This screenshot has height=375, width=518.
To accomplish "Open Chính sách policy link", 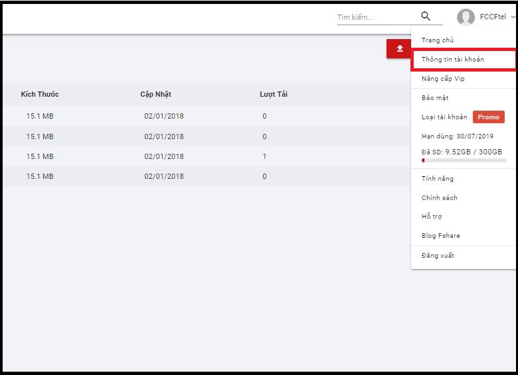I will click(439, 198).
